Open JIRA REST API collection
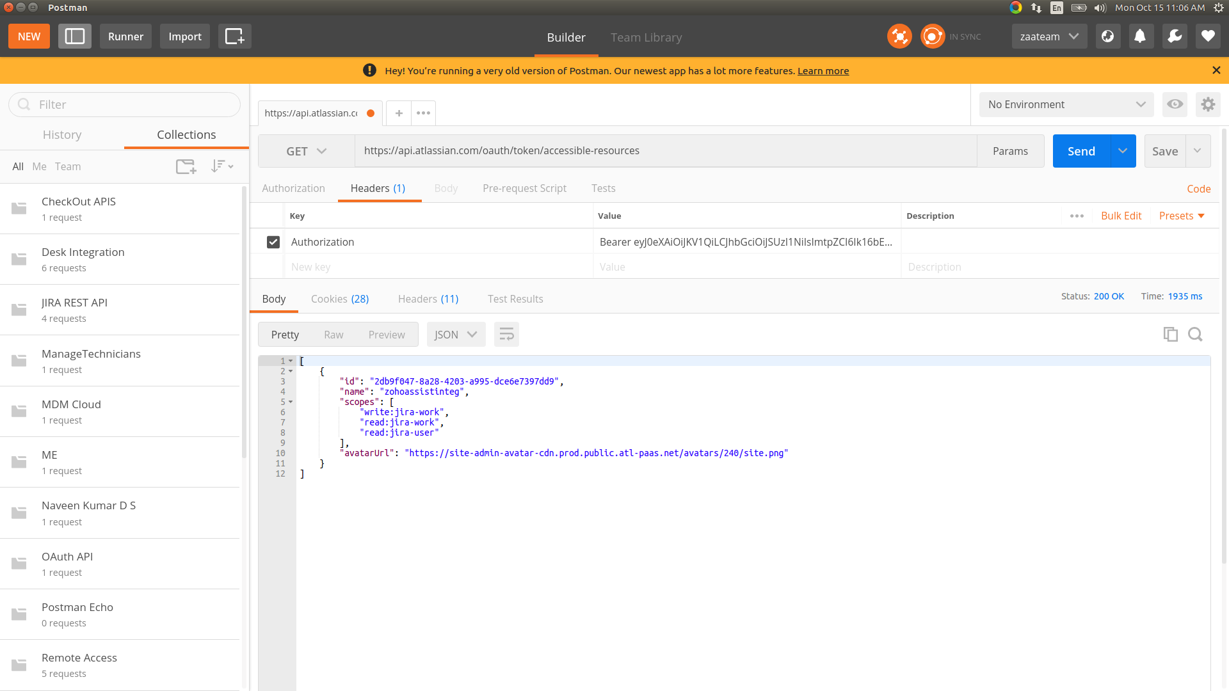The image size is (1229, 691). click(x=120, y=310)
